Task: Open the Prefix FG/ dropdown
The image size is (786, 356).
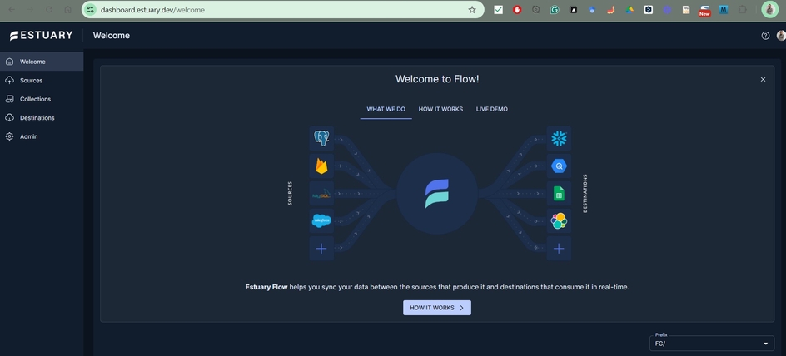Action: (x=712, y=344)
